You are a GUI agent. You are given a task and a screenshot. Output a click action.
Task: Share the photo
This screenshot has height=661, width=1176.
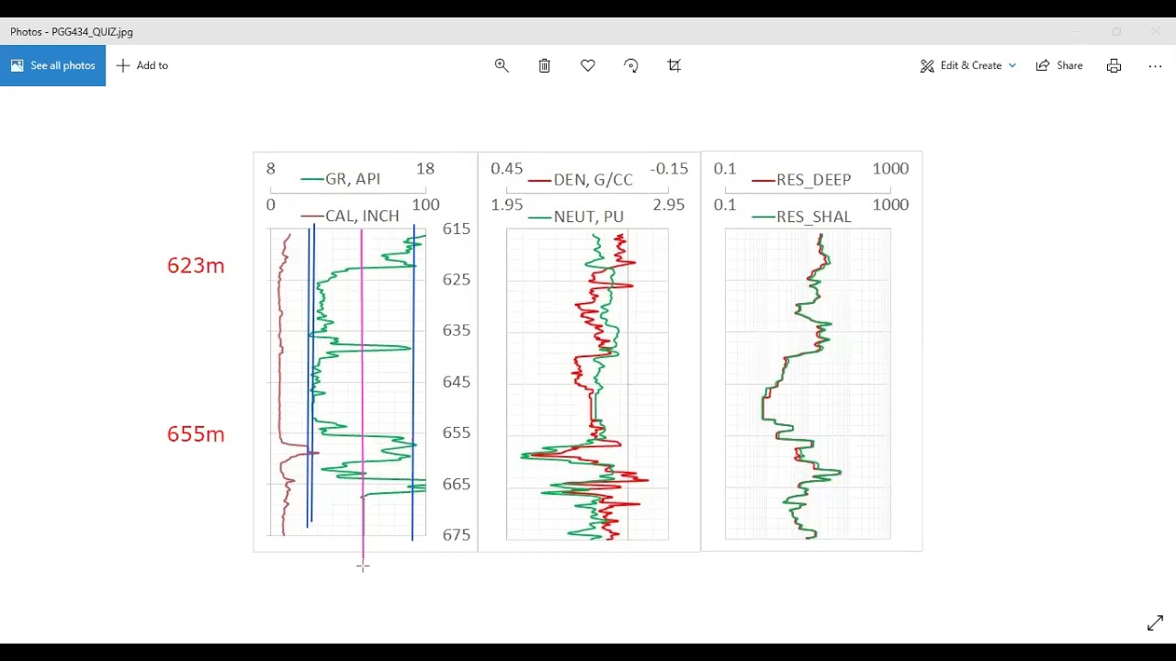(1059, 65)
